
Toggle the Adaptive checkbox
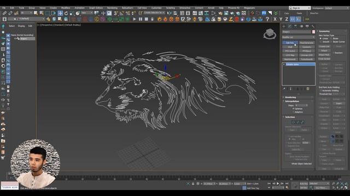[x=293, y=112]
